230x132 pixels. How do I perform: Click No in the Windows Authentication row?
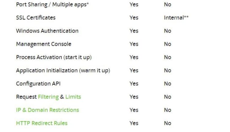tap(167, 31)
